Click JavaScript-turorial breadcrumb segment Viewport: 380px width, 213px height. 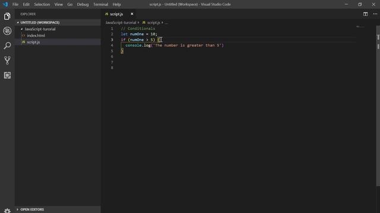click(121, 22)
